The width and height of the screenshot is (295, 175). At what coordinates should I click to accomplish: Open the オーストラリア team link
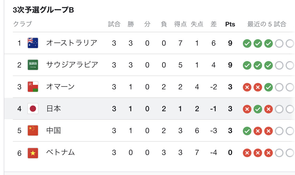pyautogui.click(x=72, y=43)
